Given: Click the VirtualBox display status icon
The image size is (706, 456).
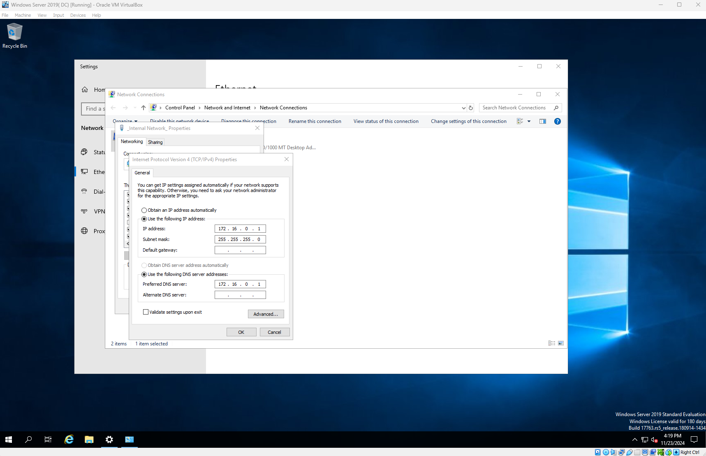Looking at the screenshot, I should pos(645,452).
